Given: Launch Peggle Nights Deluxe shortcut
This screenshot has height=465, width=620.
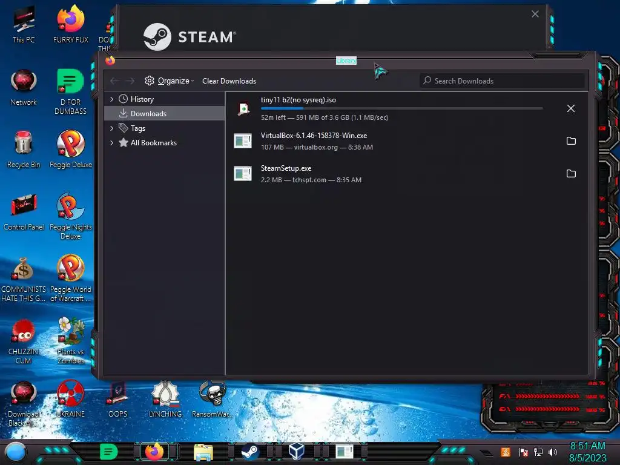Looking at the screenshot, I should [x=71, y=216].
